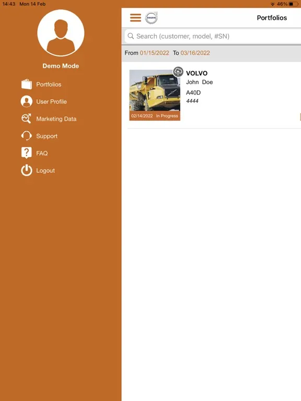
Task: Focus the customer, model, #SN search field
Action: click(213, 36)
